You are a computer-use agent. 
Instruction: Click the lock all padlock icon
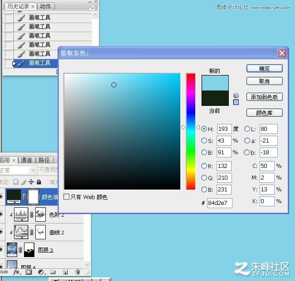[39, 182]
